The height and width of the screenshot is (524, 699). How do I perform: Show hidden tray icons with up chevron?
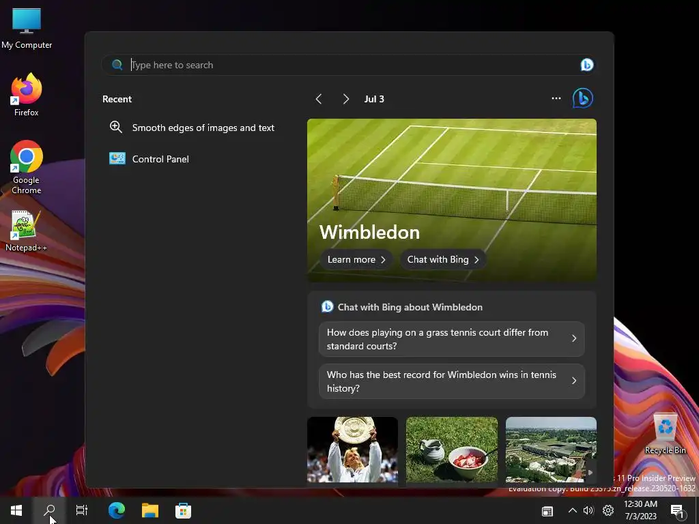tap(573, 510)
